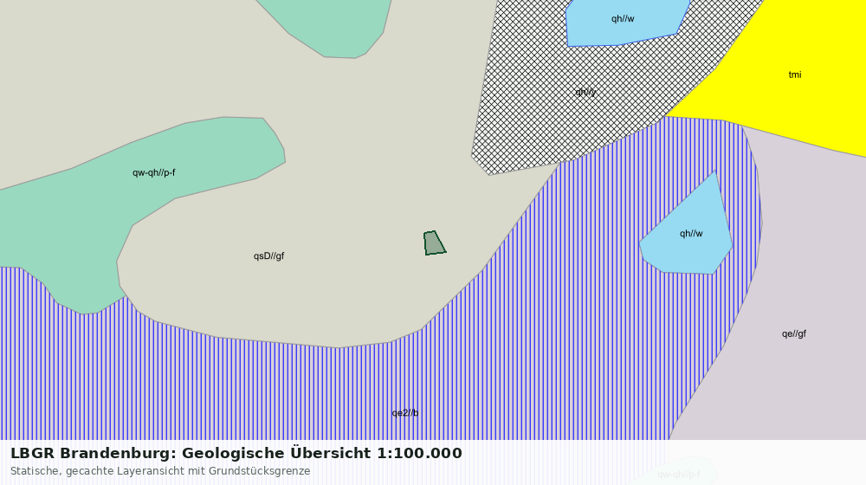Click the qe2//b label in striped area

pyautogui.click(x=404, y=413)
